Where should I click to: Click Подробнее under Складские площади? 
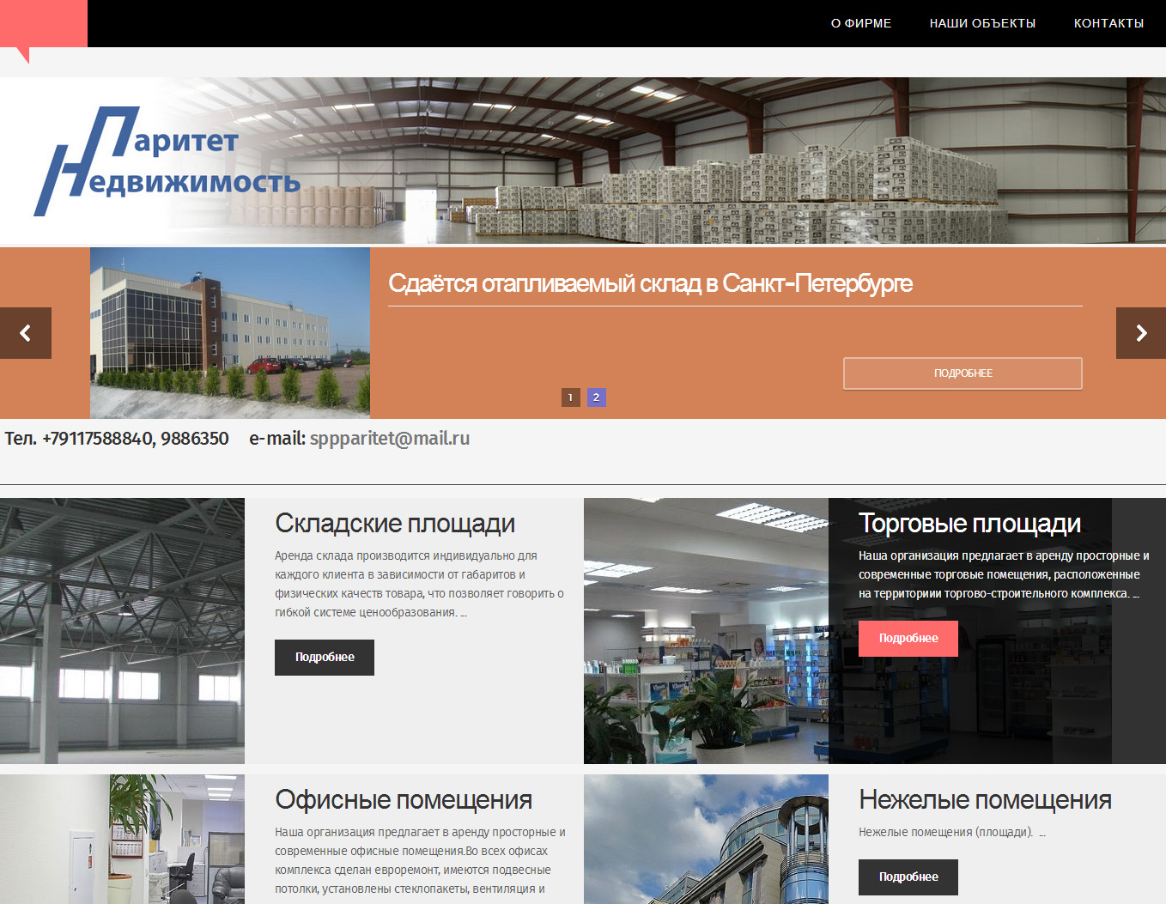[325, 658]
